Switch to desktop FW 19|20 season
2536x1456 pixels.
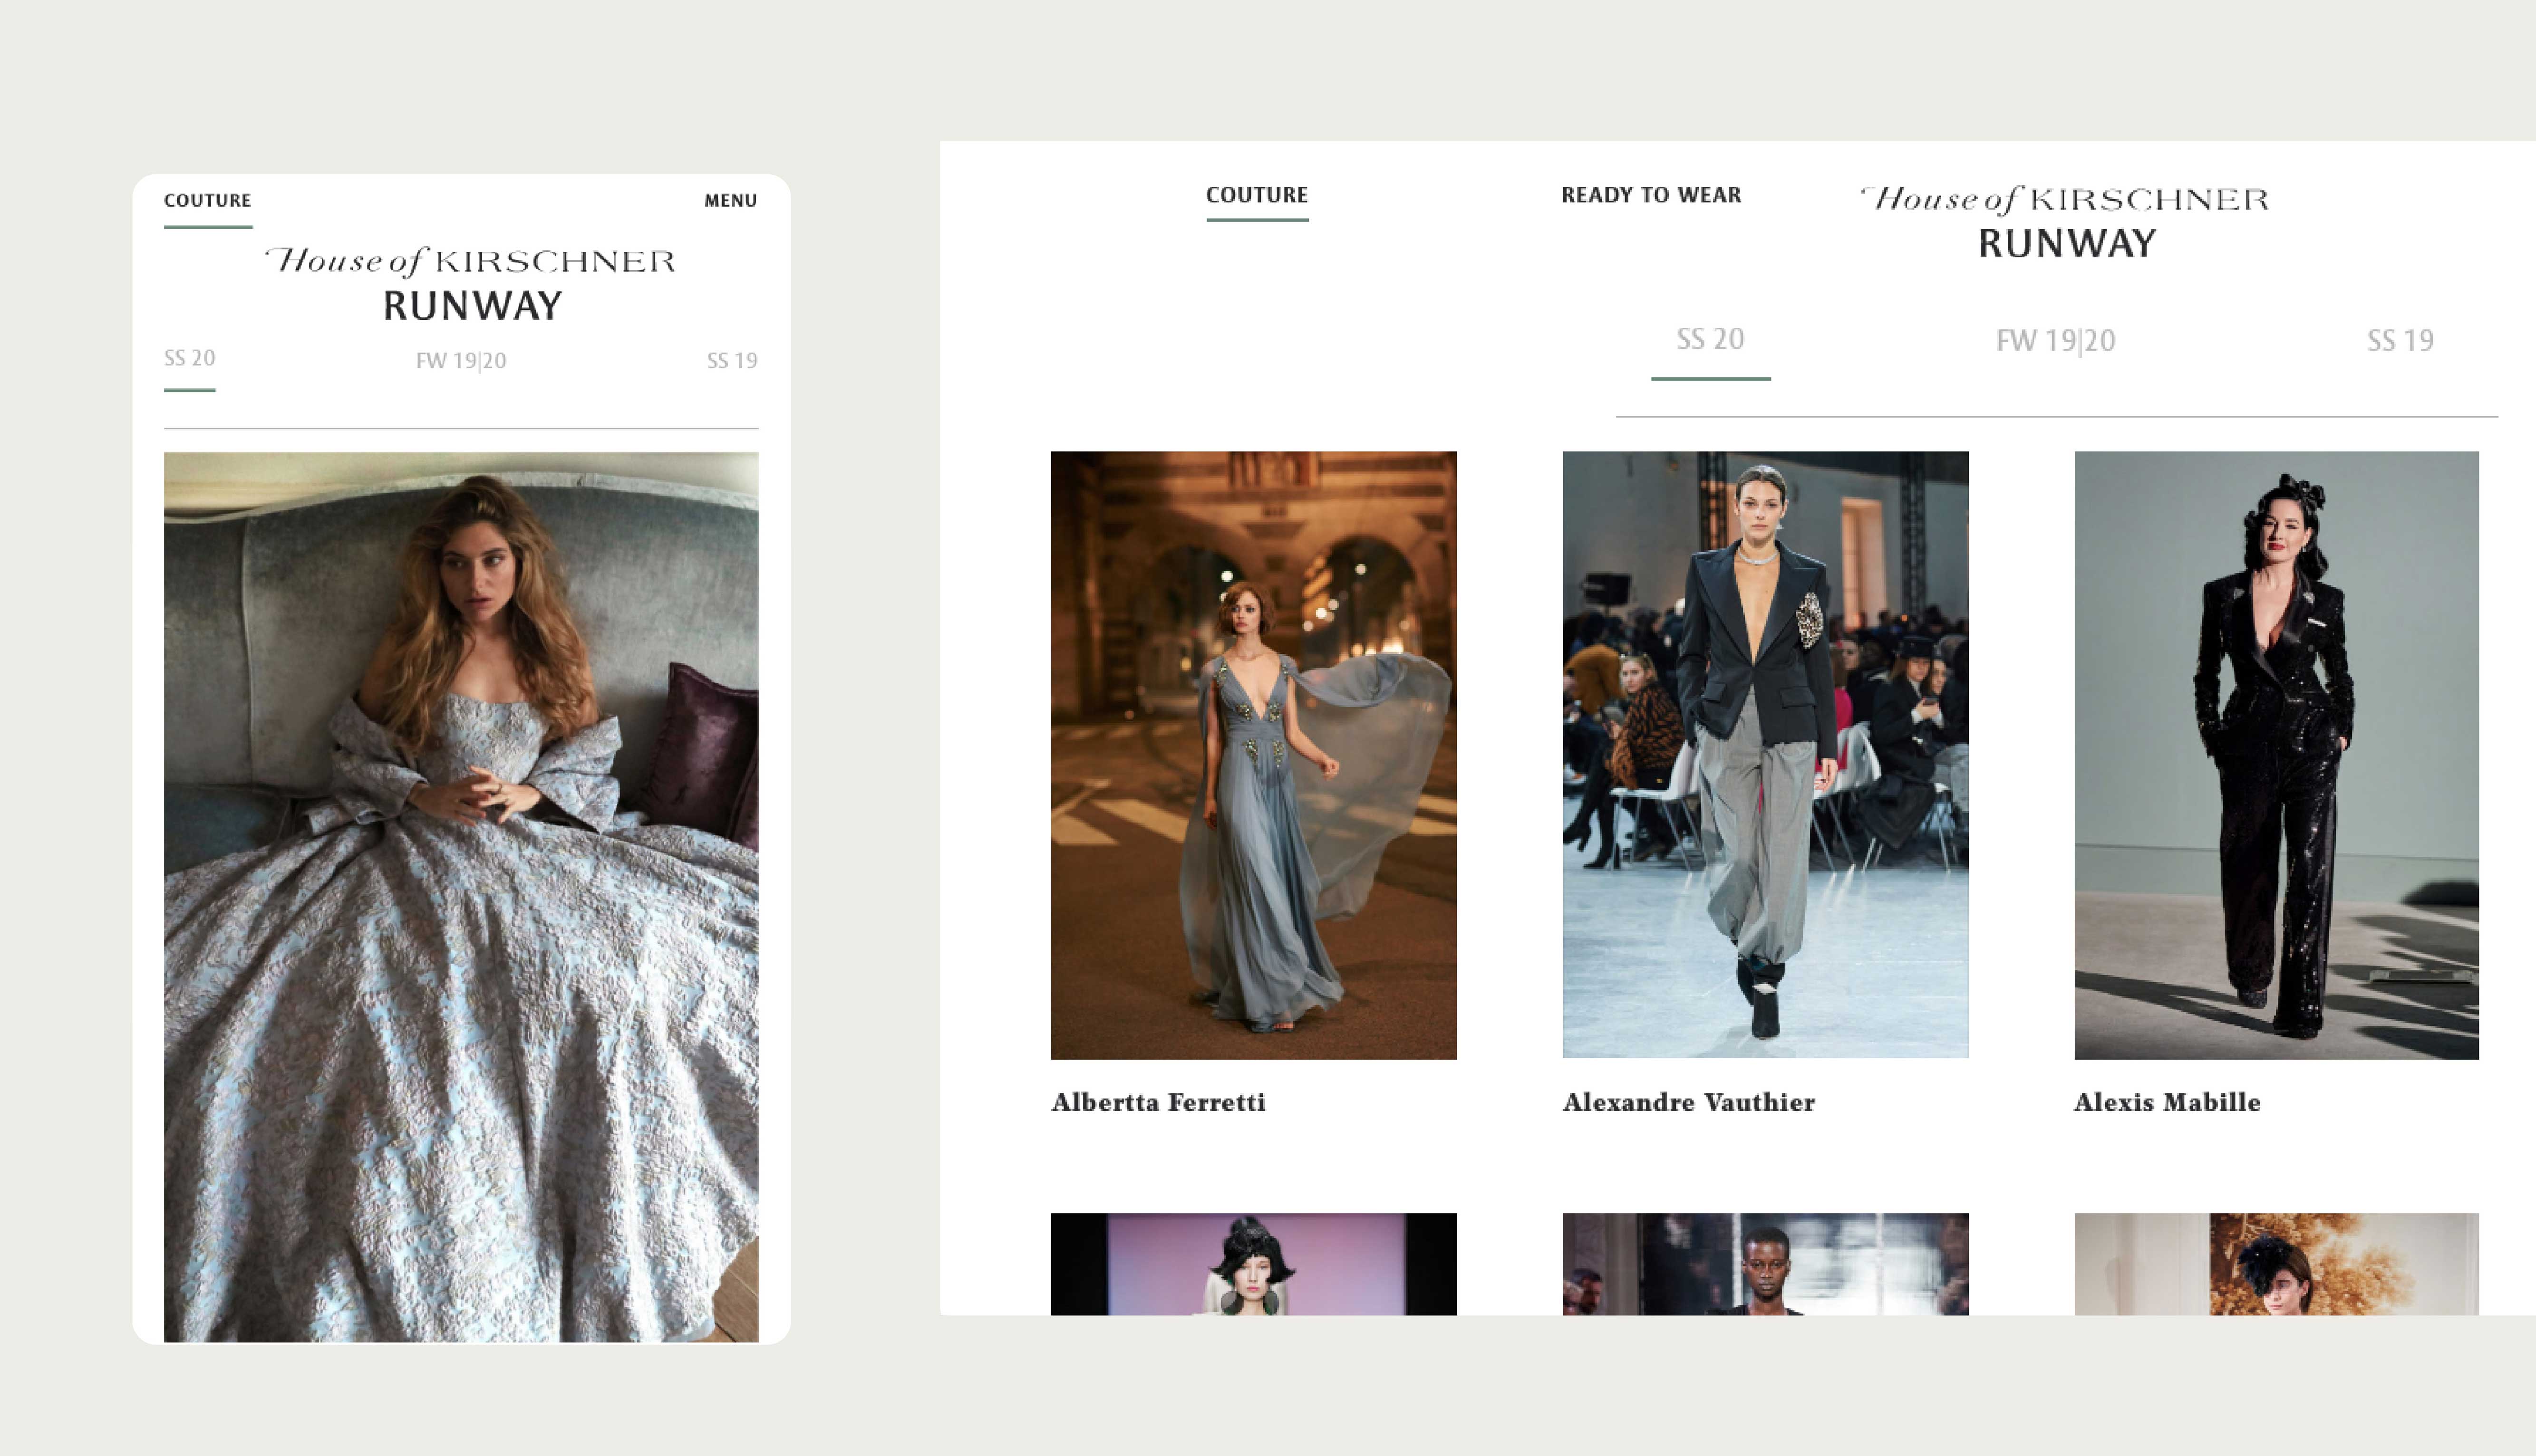2055,341
